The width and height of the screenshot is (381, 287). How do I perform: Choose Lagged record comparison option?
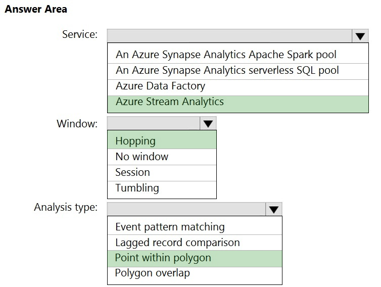(177, 243)
